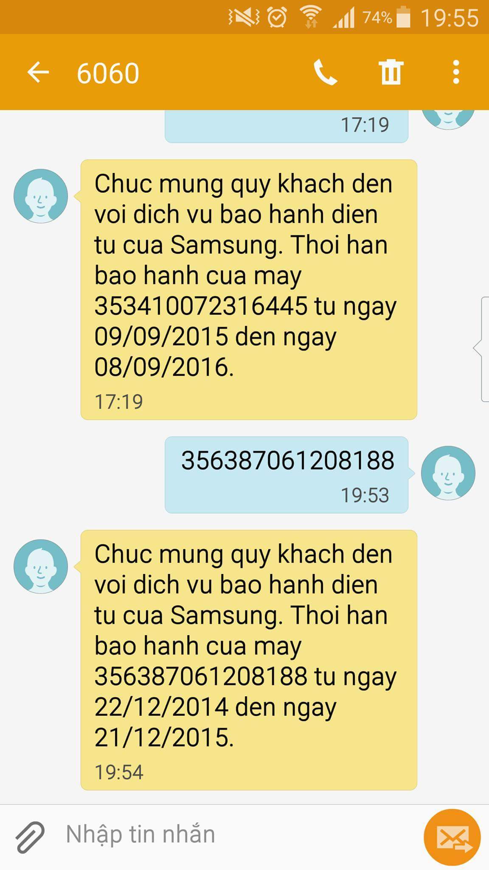489x870 pixels.
Task: Tap the alarm clock status icon
Action: click(277, 17)
